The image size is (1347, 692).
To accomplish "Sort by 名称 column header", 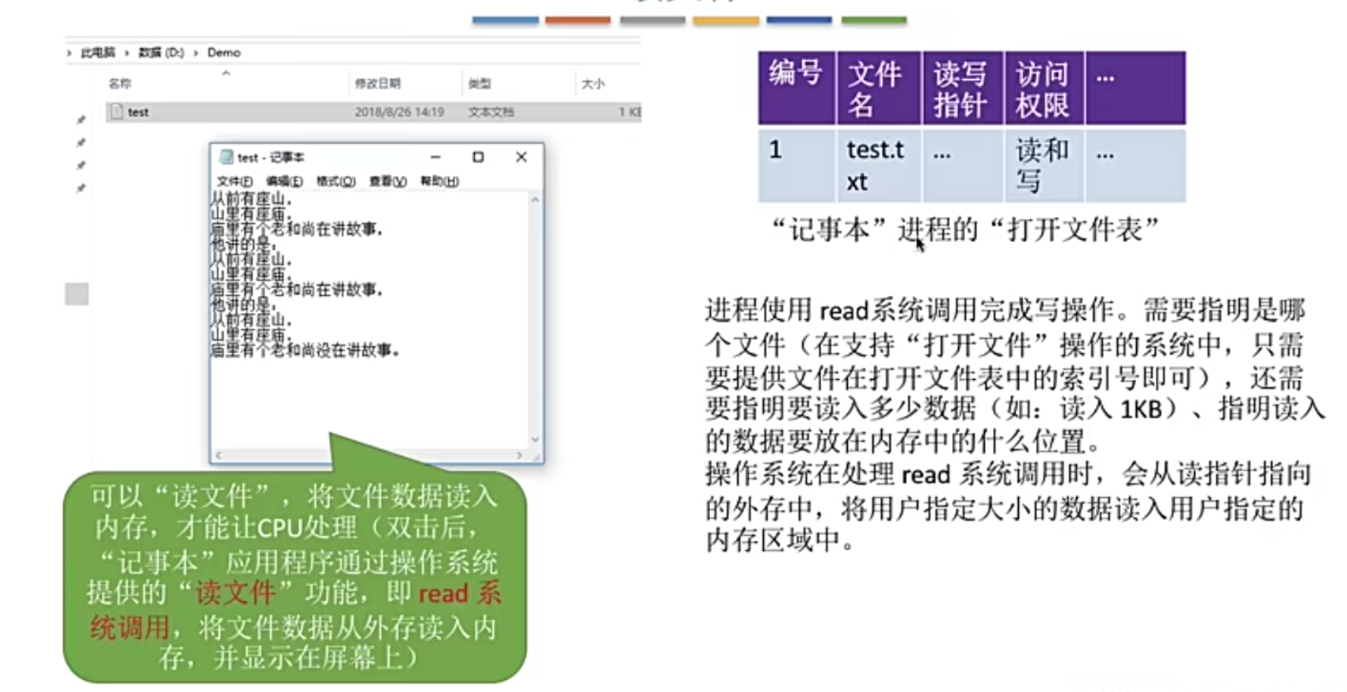I will pyautogui.click(x=119, y=84).
